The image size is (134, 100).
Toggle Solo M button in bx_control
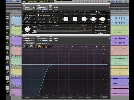coord(54,18)
